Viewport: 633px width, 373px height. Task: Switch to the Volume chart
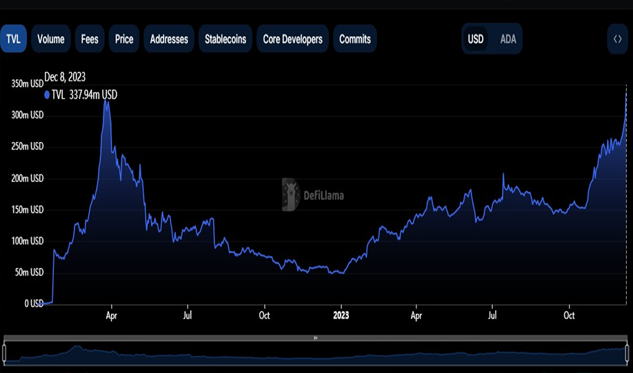point(51,39)
